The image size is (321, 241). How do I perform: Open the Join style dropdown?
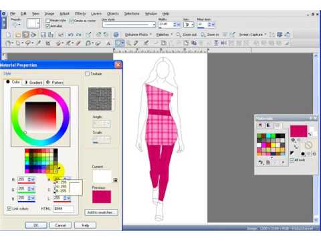tap(189, 24)
